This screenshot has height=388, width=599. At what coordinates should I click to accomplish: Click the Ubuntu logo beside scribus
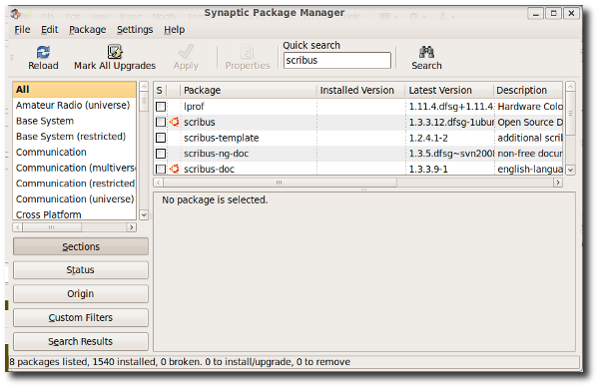coord(174,122)
